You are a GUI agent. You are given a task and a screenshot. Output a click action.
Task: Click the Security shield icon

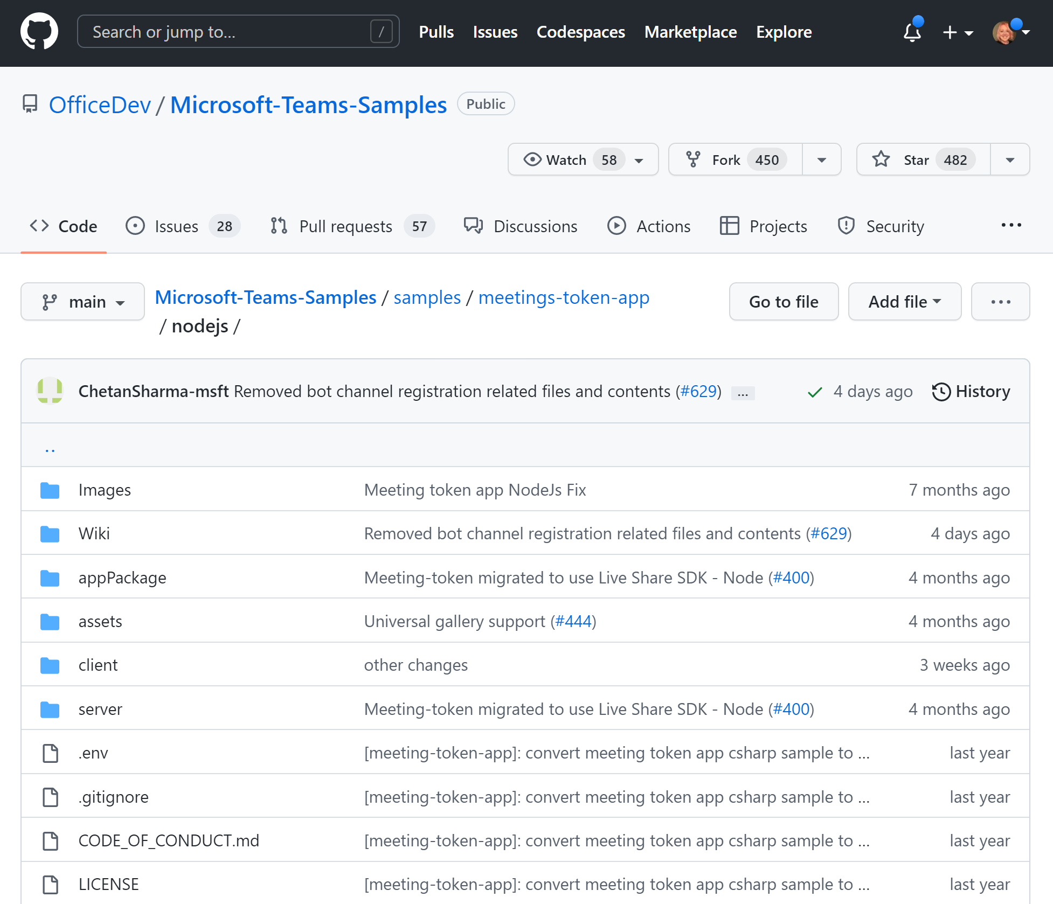click(846, 226)
